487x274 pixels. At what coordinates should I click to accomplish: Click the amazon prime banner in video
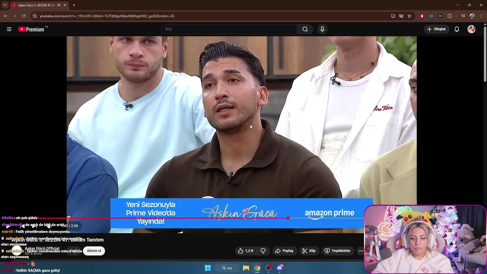click(242, 213)
